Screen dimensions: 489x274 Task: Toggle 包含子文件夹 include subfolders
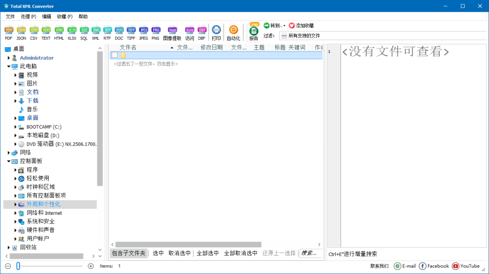point(129,253)
